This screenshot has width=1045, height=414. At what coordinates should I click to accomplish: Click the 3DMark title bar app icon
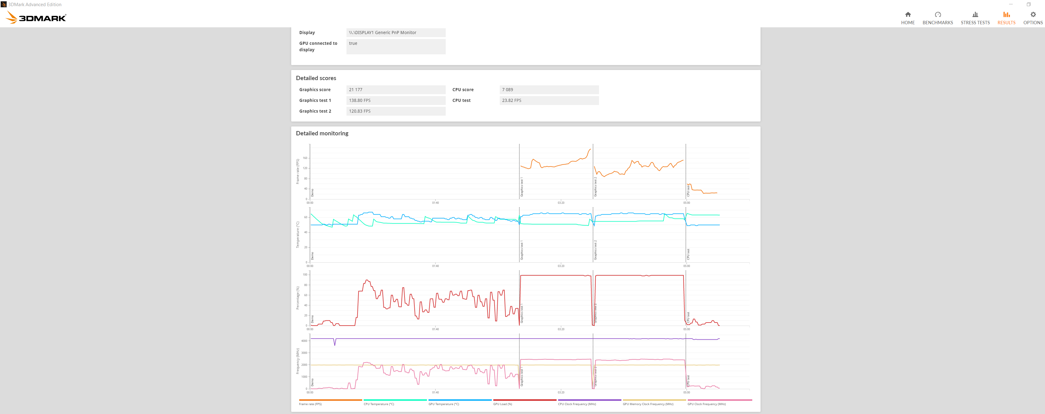[4, 5]
